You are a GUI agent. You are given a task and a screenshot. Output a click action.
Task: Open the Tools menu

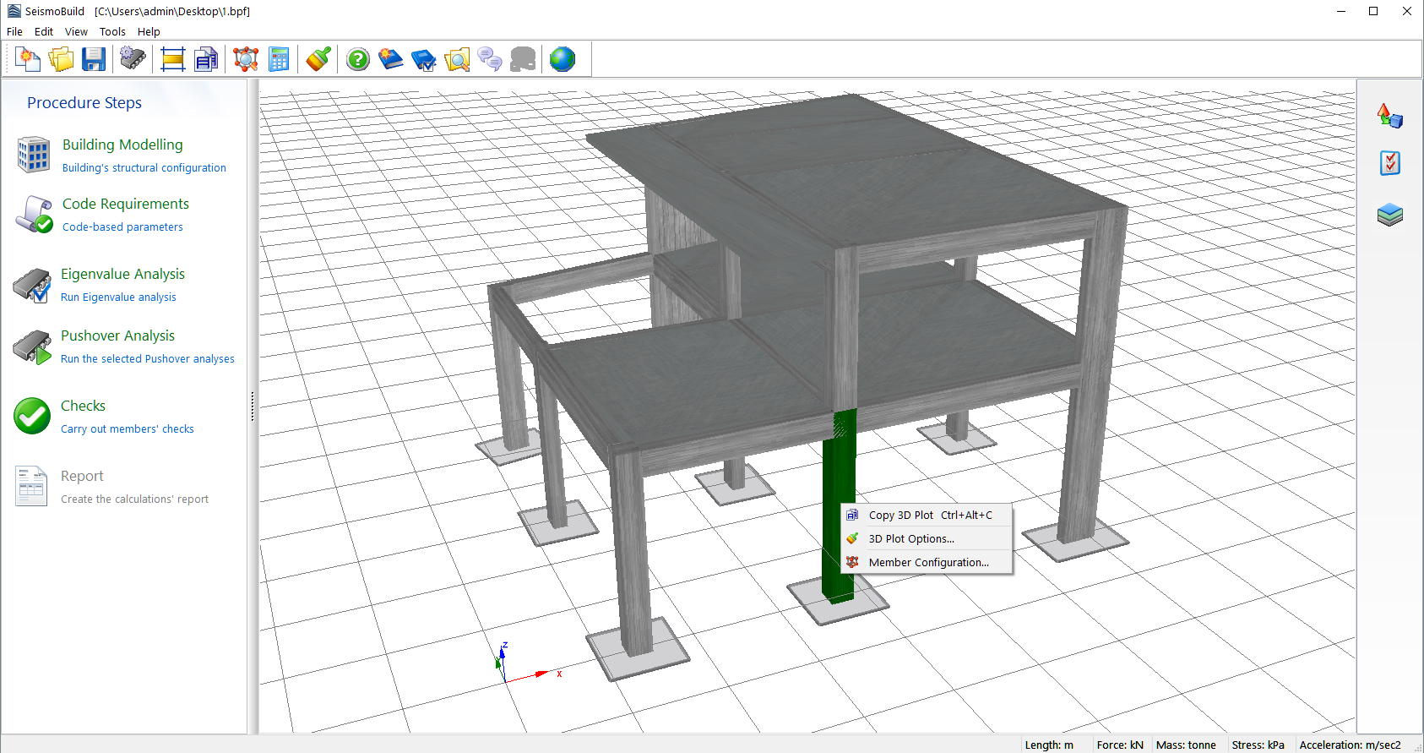(x=112, y=32)
